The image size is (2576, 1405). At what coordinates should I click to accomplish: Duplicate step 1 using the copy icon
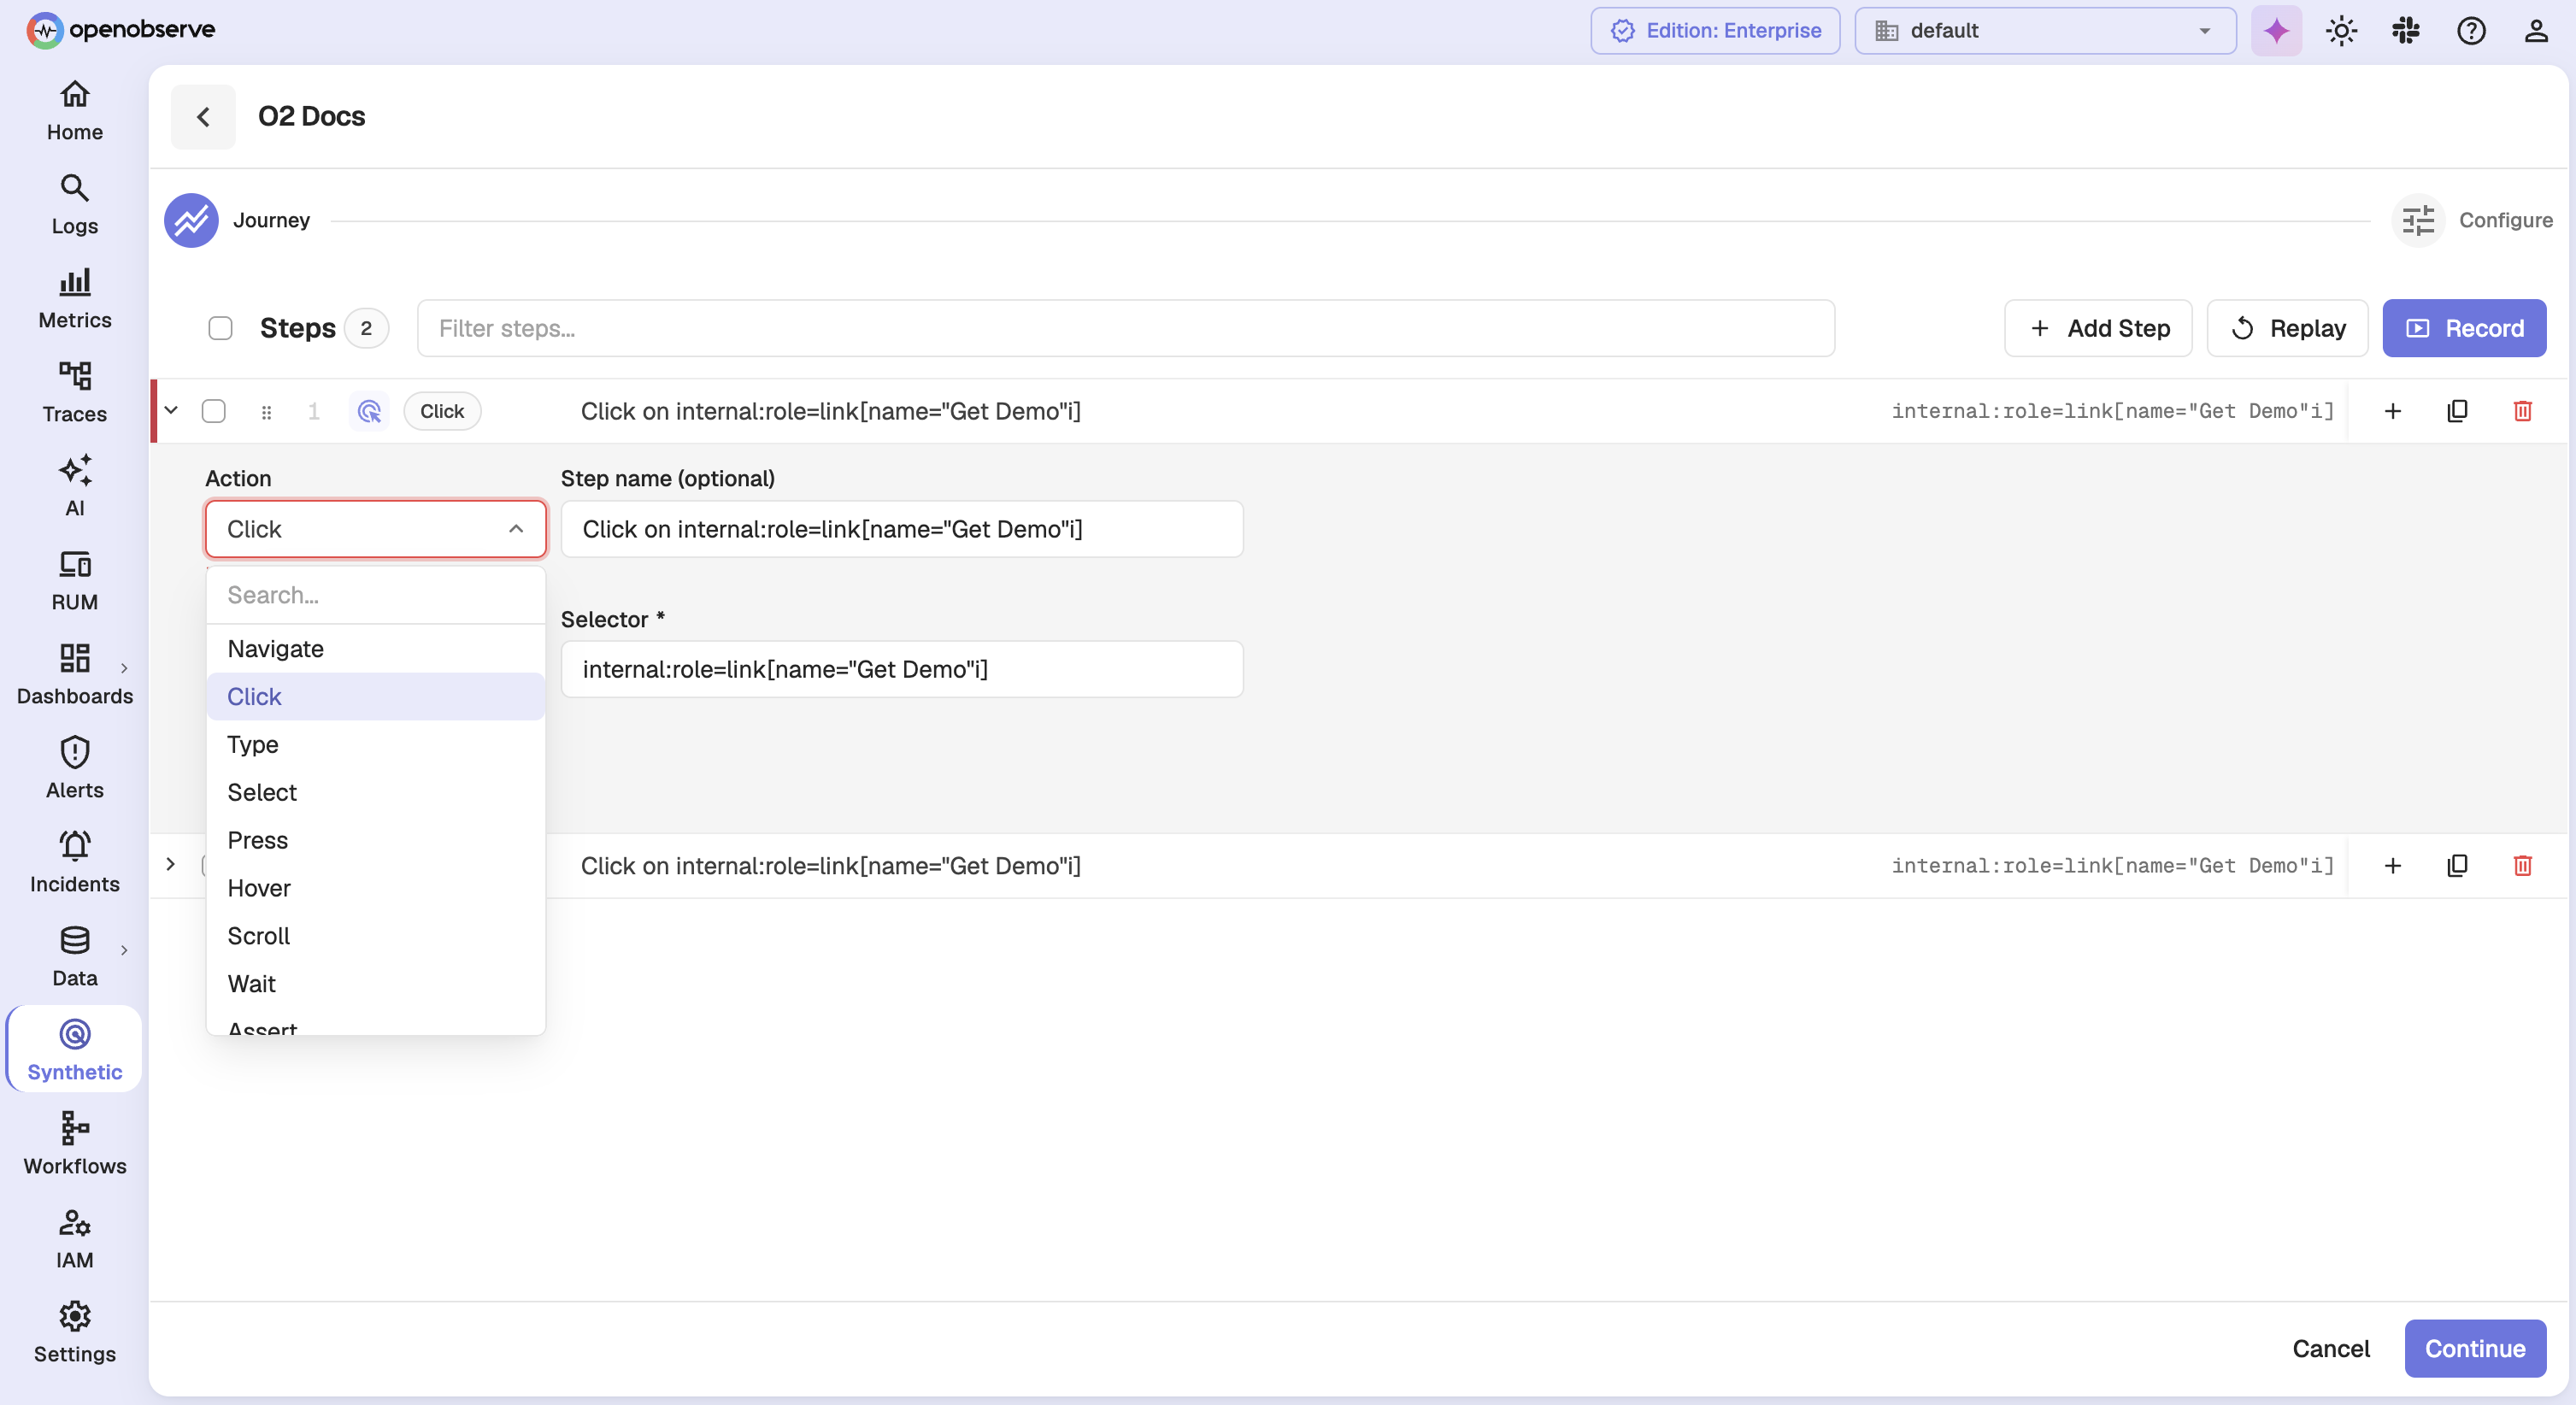[x=2457, y=411]
